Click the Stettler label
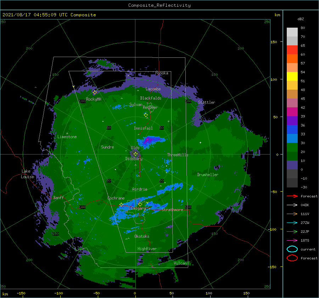 click(x=207, y=102)
